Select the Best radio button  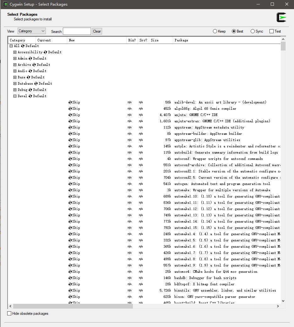pos(234,31)
